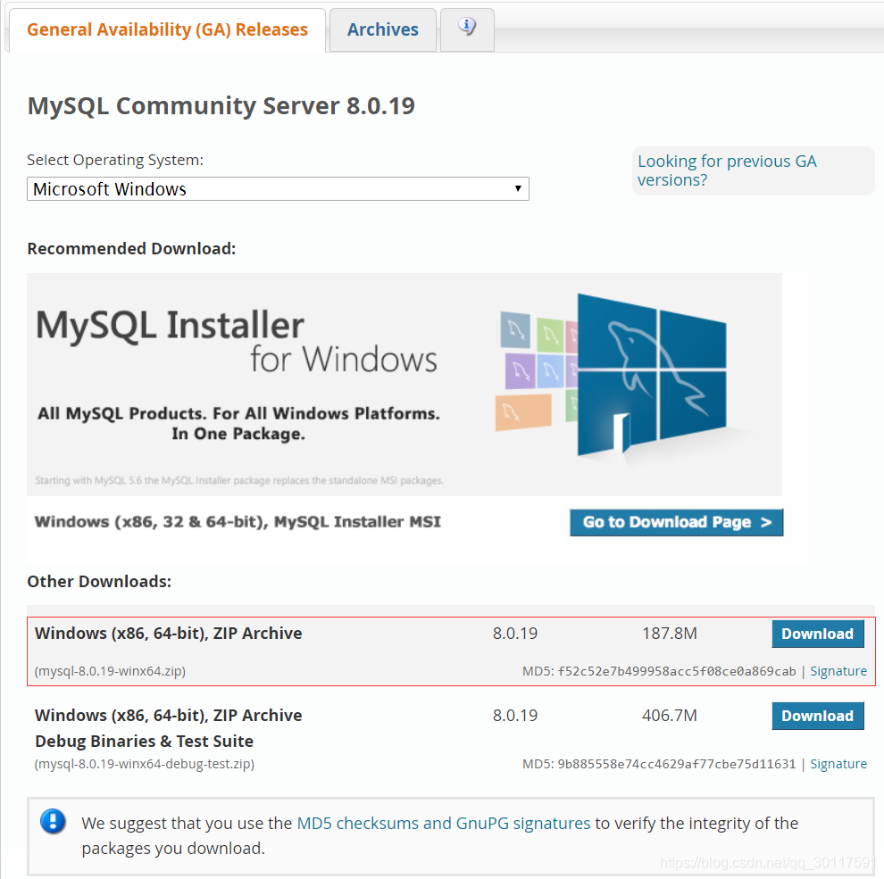Open Looking for previous GA versions link
Viewport: 884px width, 879px height.
pyautogui.click(x=727, y=170)
